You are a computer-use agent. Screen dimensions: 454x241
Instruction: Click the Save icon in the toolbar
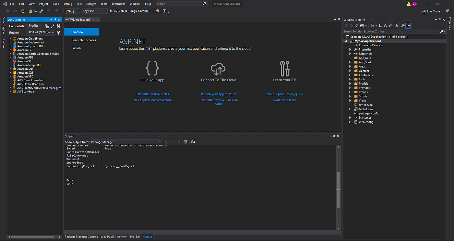point(36,11)
